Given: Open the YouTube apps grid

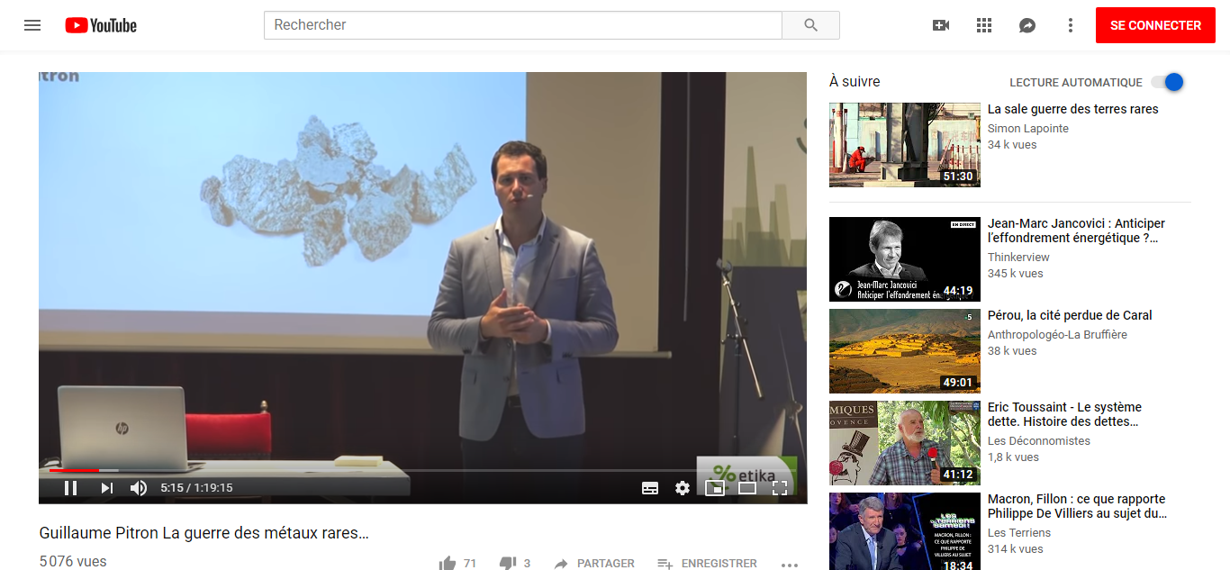Looking at the screenshot, I should tap(984, 25).
